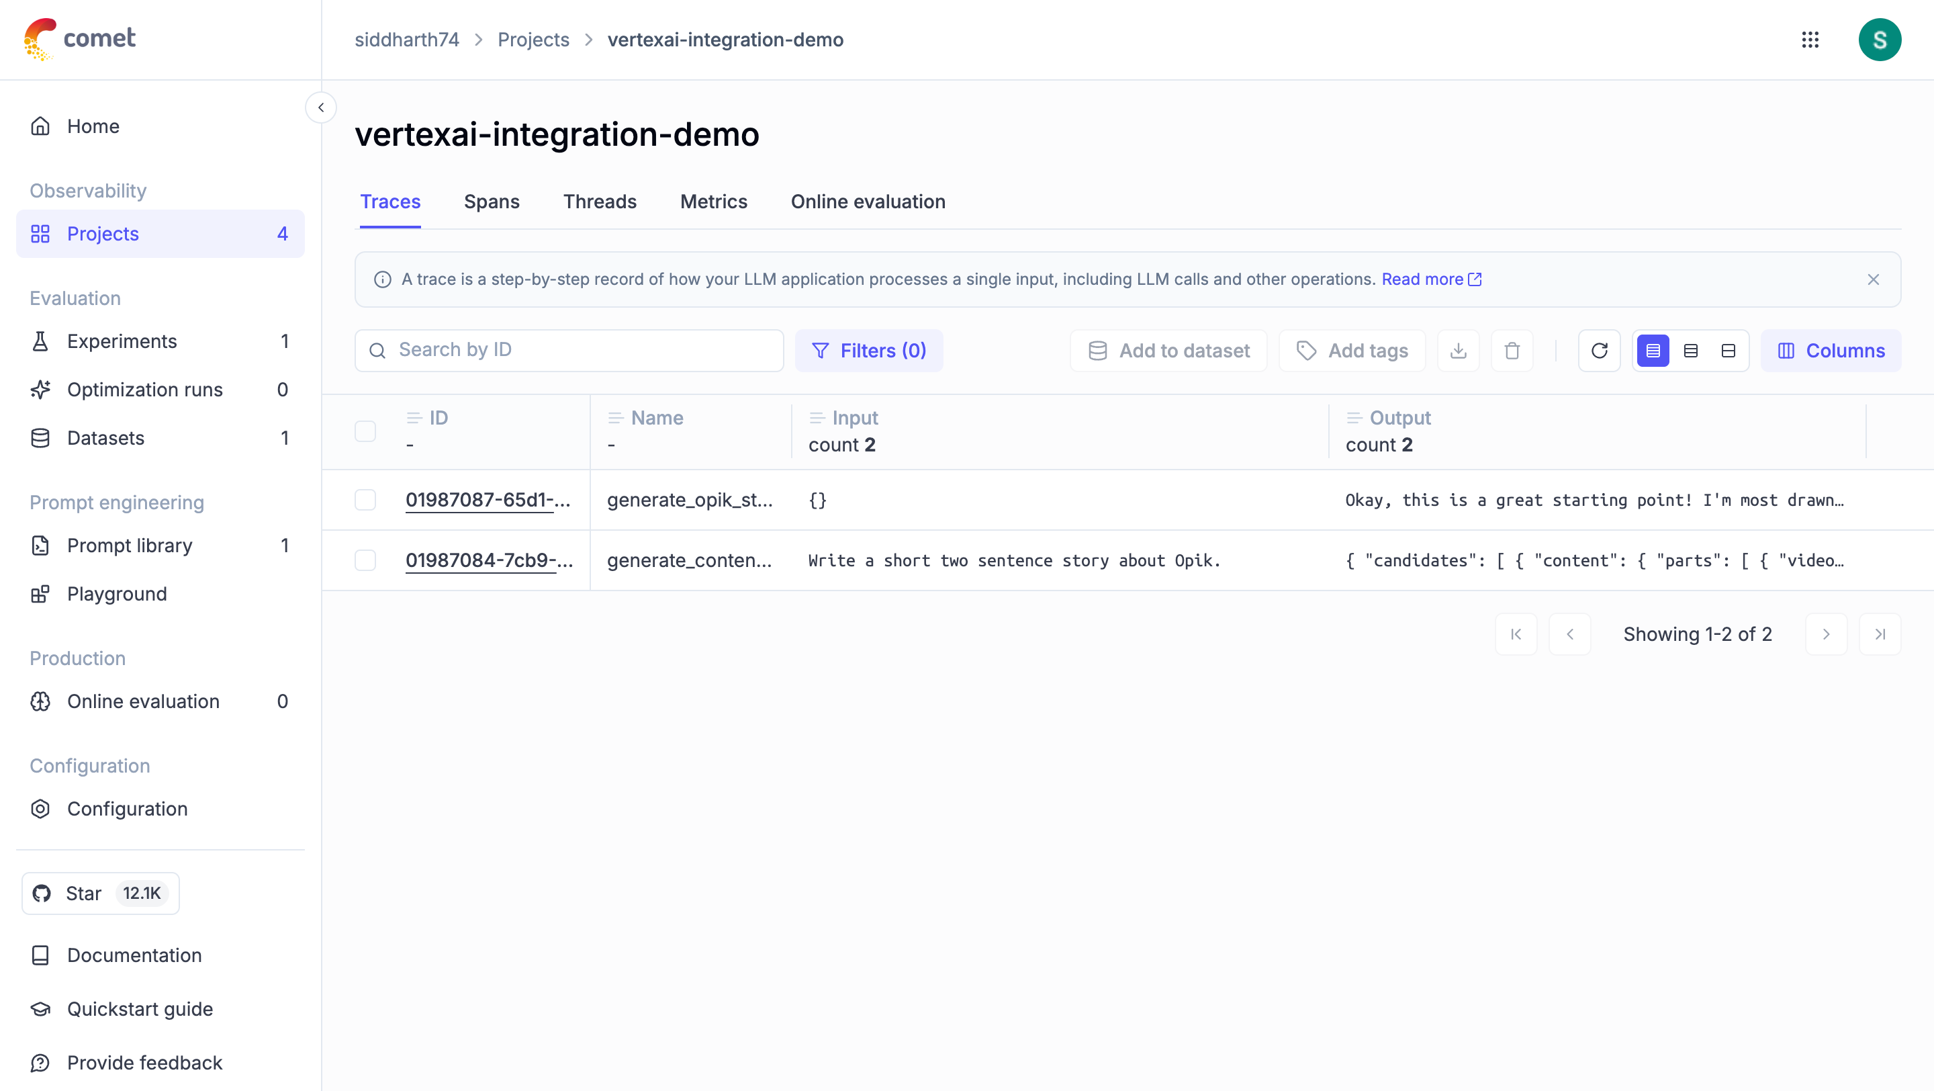Viewport: 1934px width, 1091px height.
Task: Click the refresh traces icon
Action: tap(1598, 351)
